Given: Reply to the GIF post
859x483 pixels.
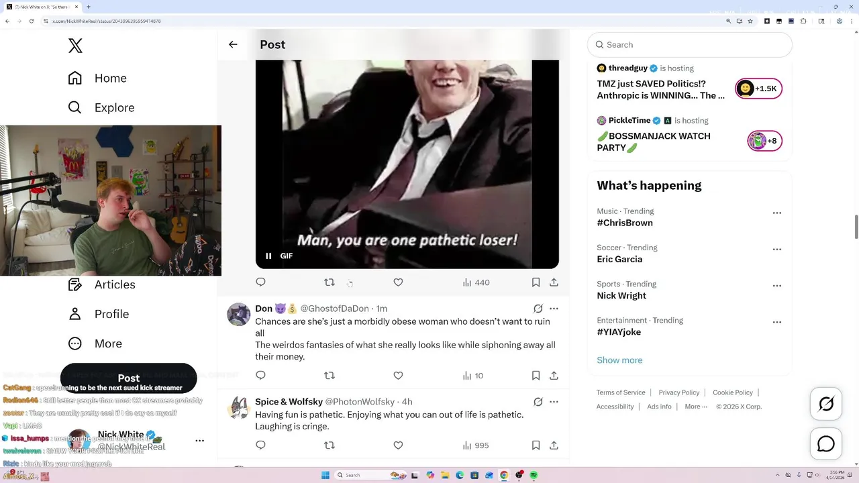Looking at the screenshot, I should pos(261,282).
